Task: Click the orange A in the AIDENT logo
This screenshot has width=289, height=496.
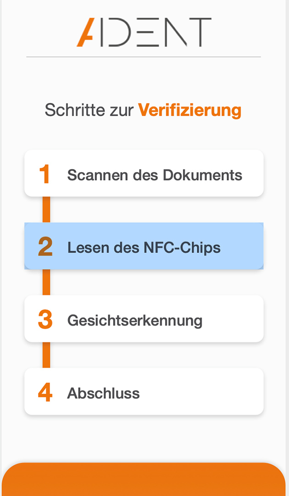Action: tap(86, 33)
